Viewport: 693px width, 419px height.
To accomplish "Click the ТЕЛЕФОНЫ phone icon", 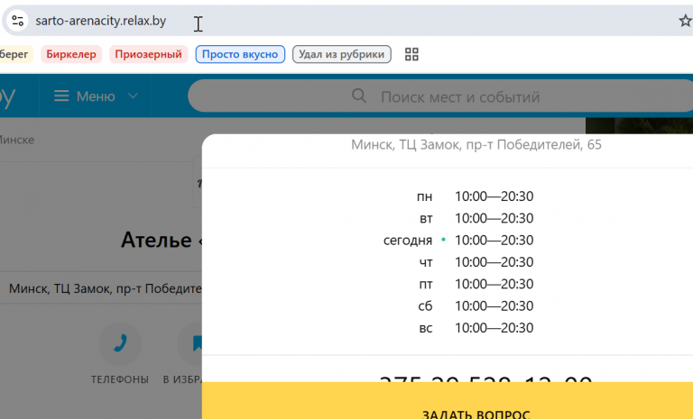I will pyautogui.click(x=120, y=344).
